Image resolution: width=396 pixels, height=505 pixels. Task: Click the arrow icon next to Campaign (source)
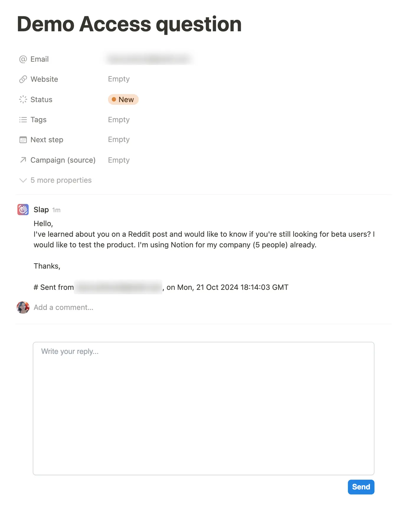pos(23,160)
